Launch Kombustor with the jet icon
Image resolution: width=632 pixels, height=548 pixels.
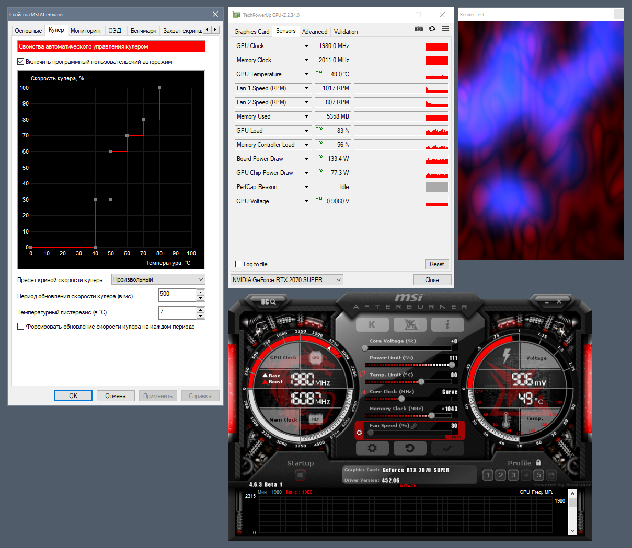click(410, 325)
